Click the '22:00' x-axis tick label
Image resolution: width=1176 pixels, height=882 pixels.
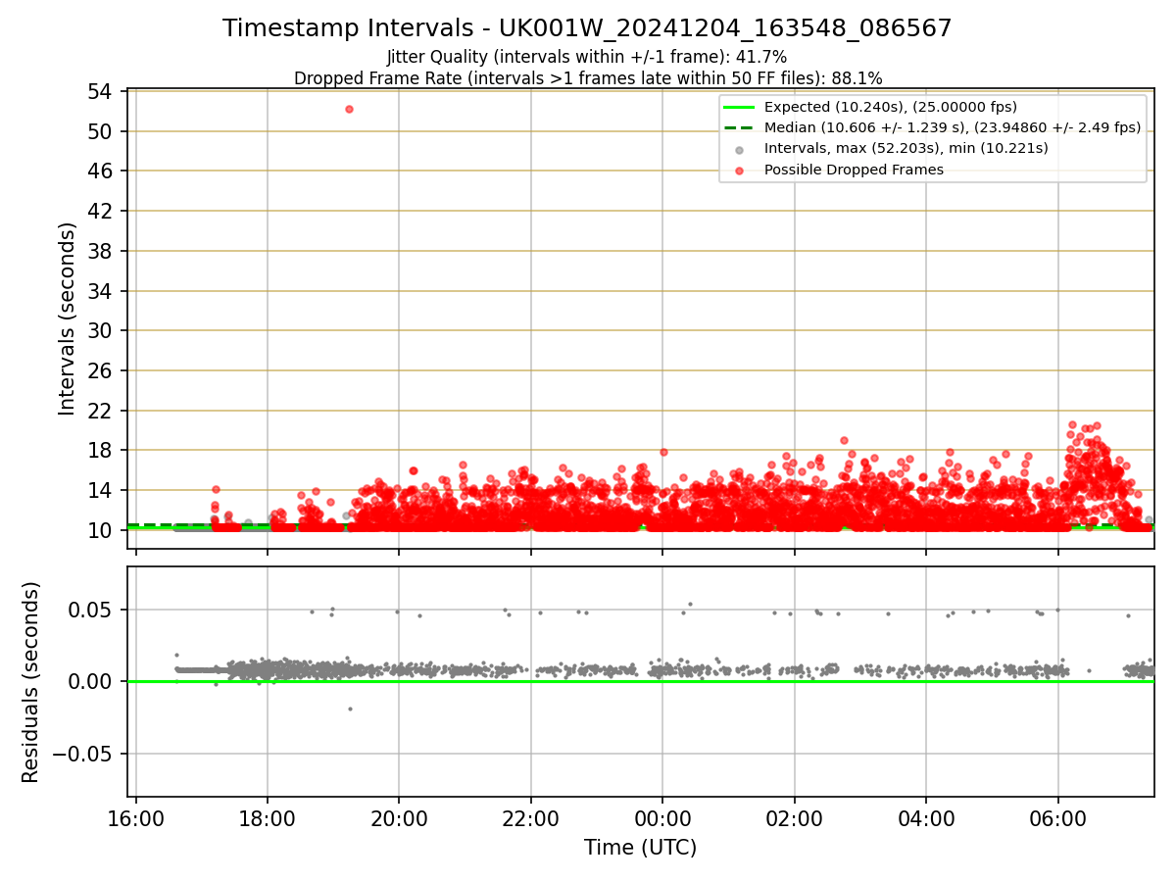click(x=531, y=818)
